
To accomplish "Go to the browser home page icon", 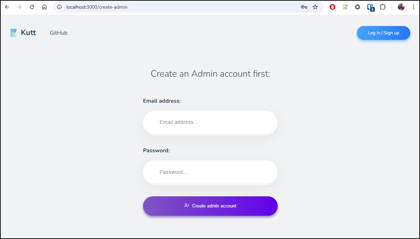I will coord(44,7).
